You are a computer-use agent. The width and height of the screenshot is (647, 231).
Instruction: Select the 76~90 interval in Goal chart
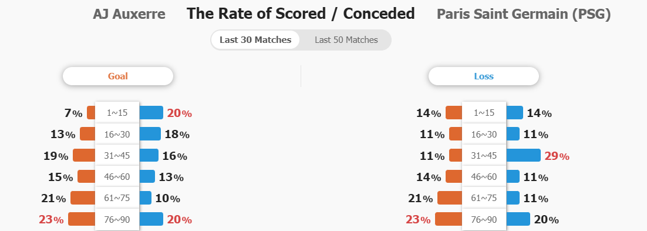[117, 219]
